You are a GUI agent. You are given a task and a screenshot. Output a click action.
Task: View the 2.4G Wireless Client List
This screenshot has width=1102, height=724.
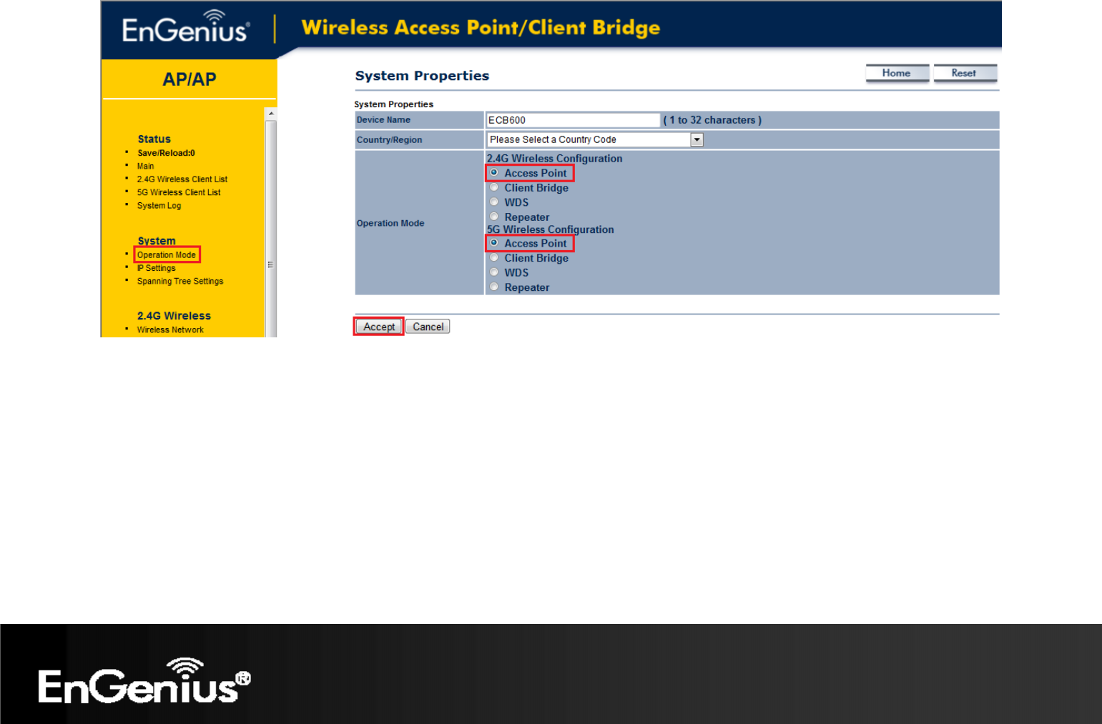point(182,179)
